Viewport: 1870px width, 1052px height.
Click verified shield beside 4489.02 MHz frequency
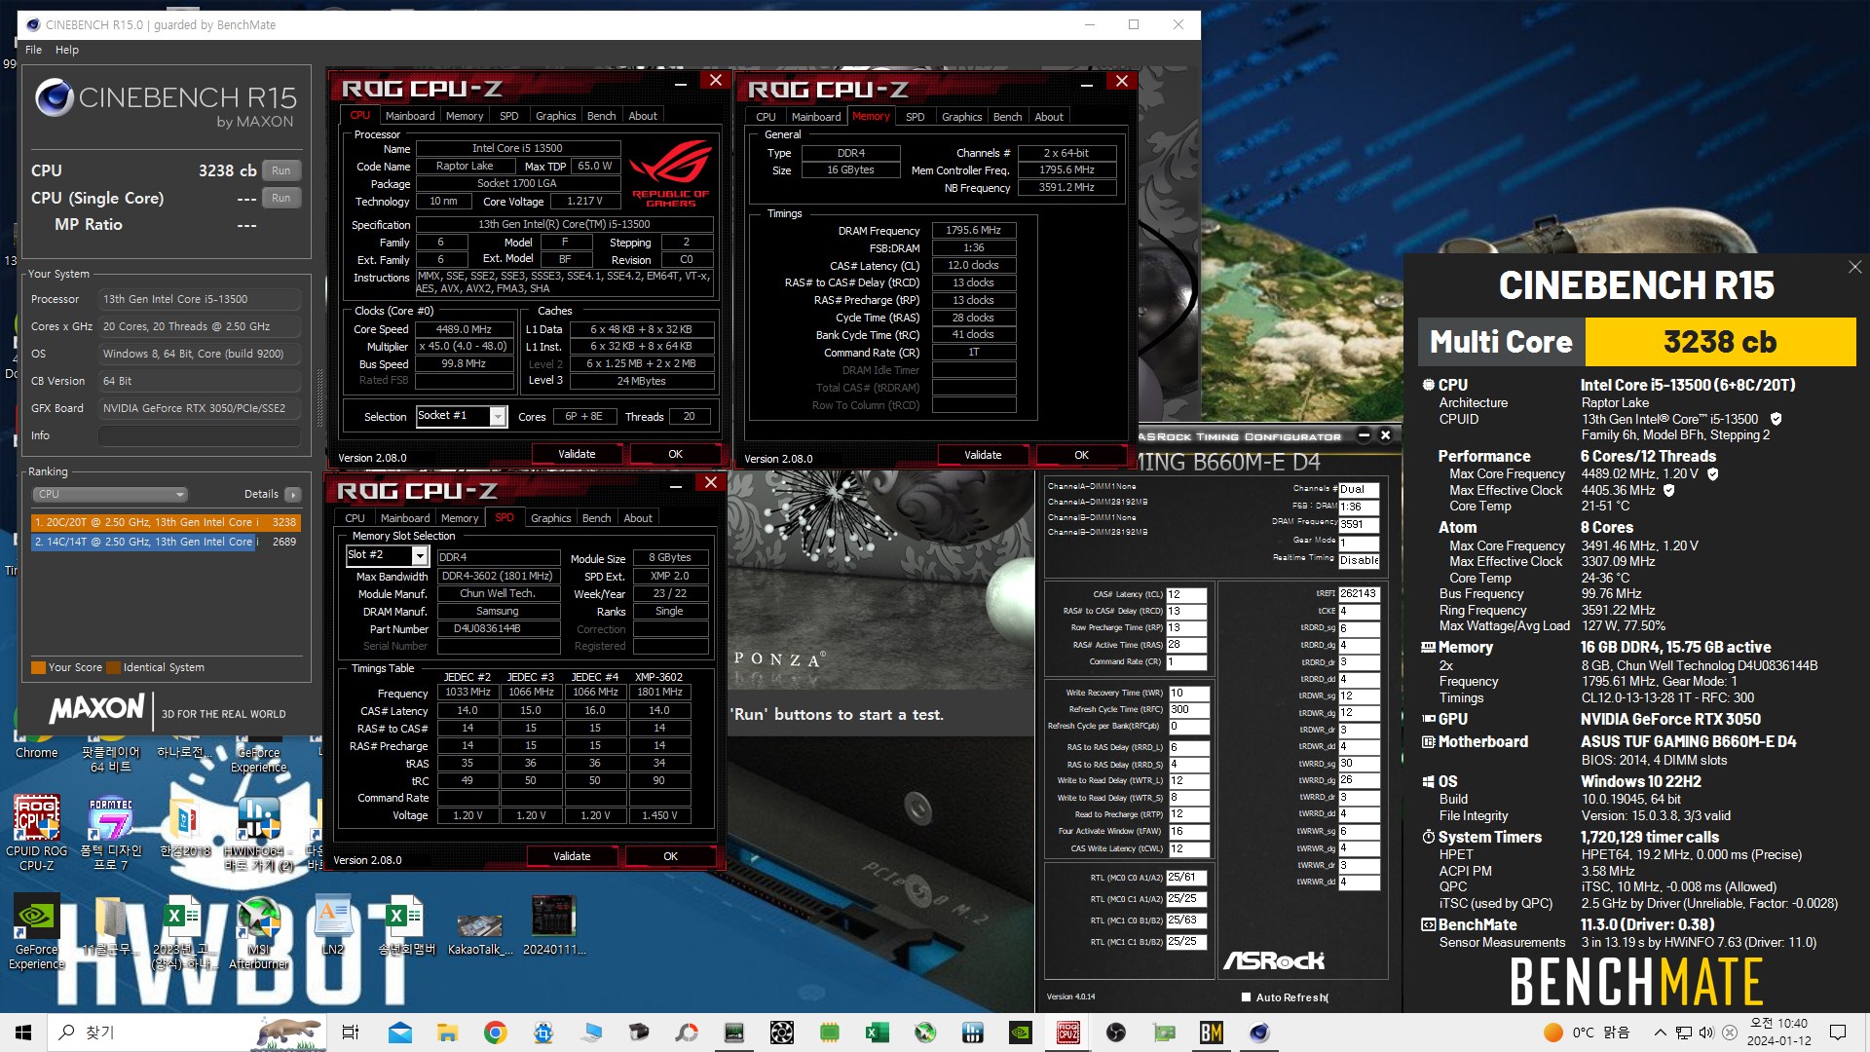(x=1713, y=473)
